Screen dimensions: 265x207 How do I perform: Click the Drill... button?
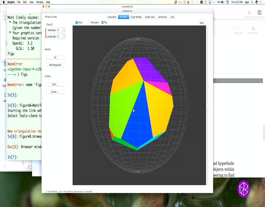(55, 84)
